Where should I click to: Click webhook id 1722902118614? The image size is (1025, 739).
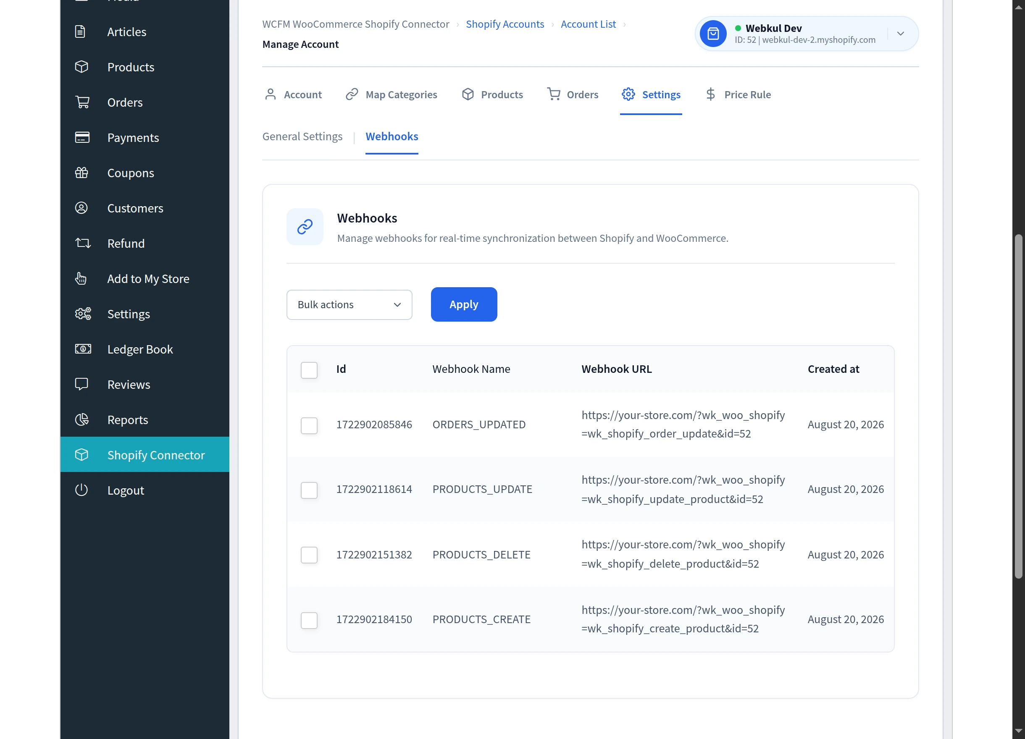[x=374, y=489]
